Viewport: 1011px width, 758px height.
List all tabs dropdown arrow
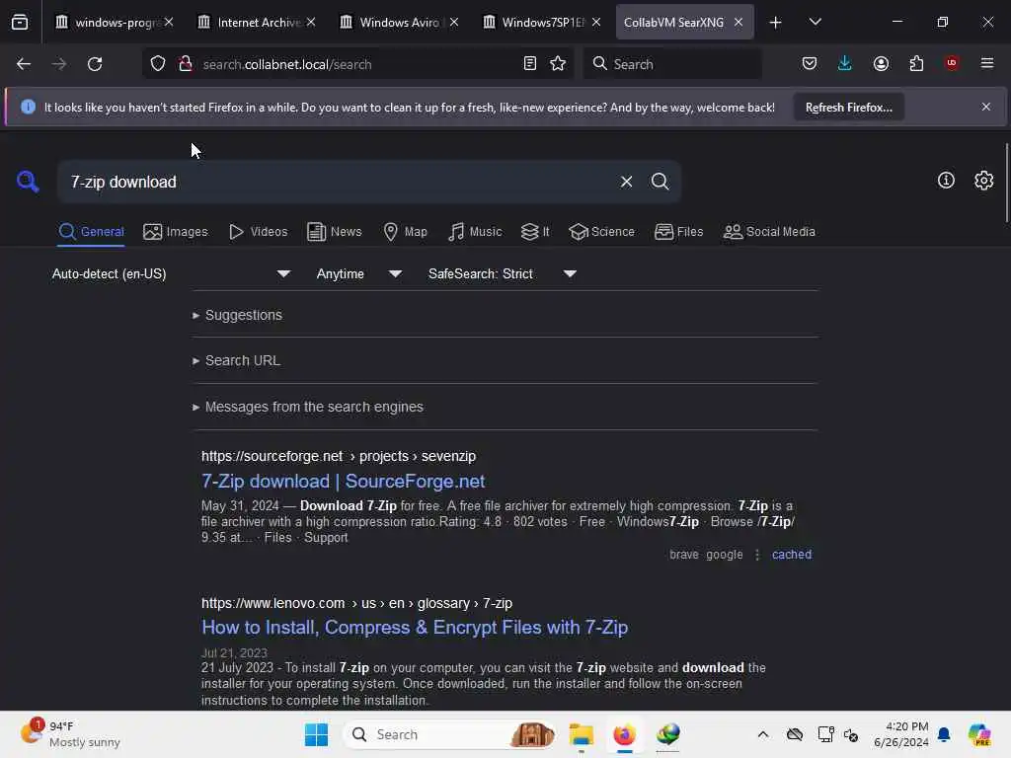click(815, 22)
